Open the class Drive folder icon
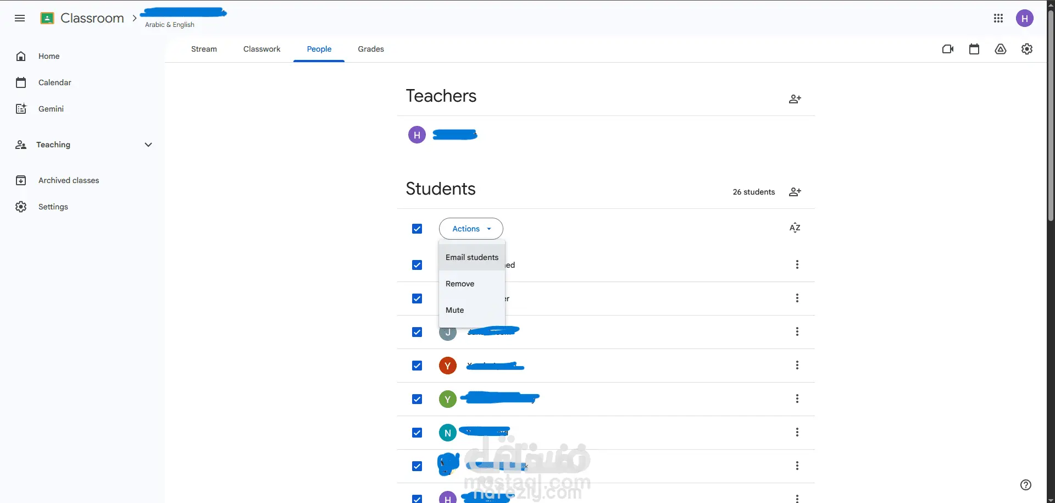Screen dimensions: 1055x503 point(1001,49)
